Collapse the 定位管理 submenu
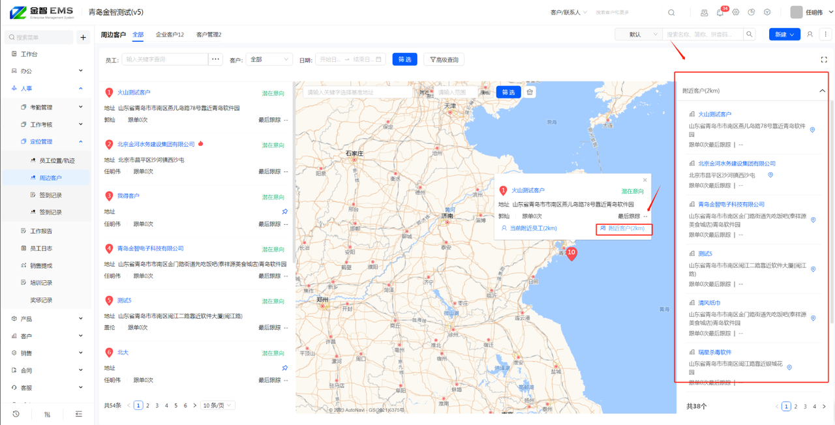 pyautogui.click(x=81, y=141)
